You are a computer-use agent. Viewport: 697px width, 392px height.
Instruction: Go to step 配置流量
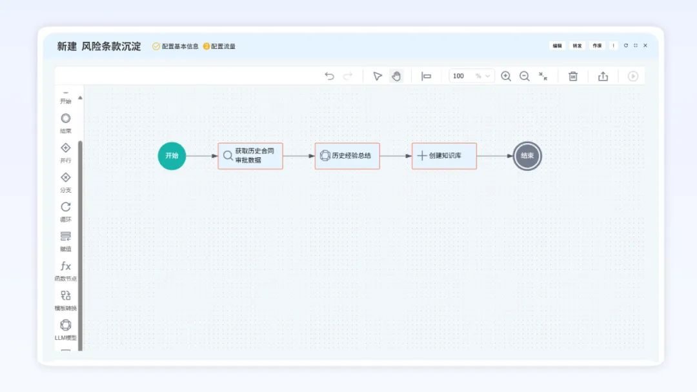[219, 46]
